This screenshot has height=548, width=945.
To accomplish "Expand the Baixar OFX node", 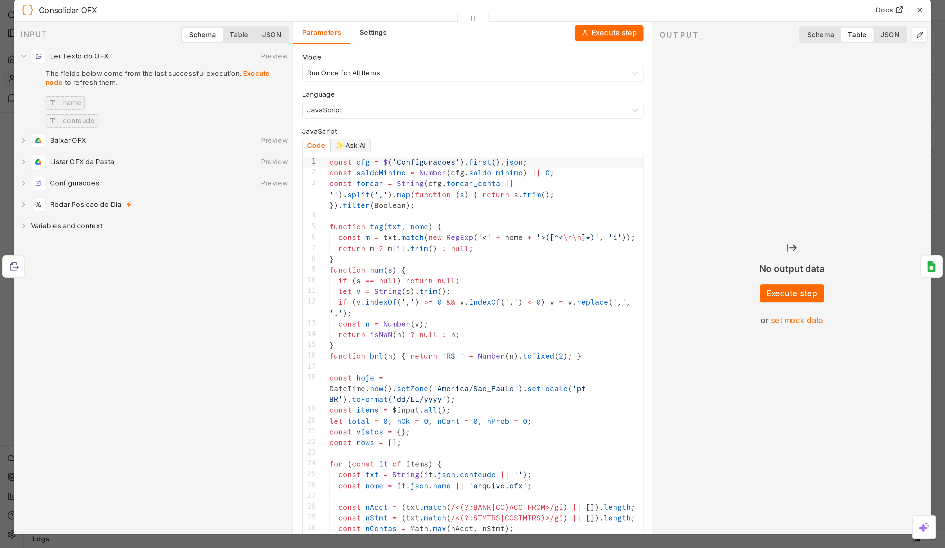I will 24,141.
